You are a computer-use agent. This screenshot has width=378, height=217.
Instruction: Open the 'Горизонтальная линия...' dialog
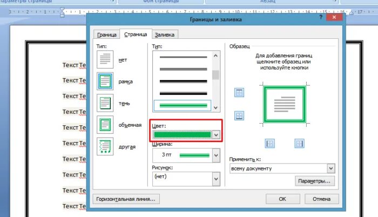point(126,199)
